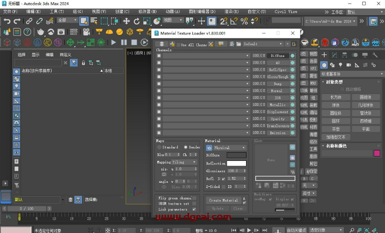Click the Diffuse channel browse icon
The height and width of the screenshot is (233, 385).
292,56
